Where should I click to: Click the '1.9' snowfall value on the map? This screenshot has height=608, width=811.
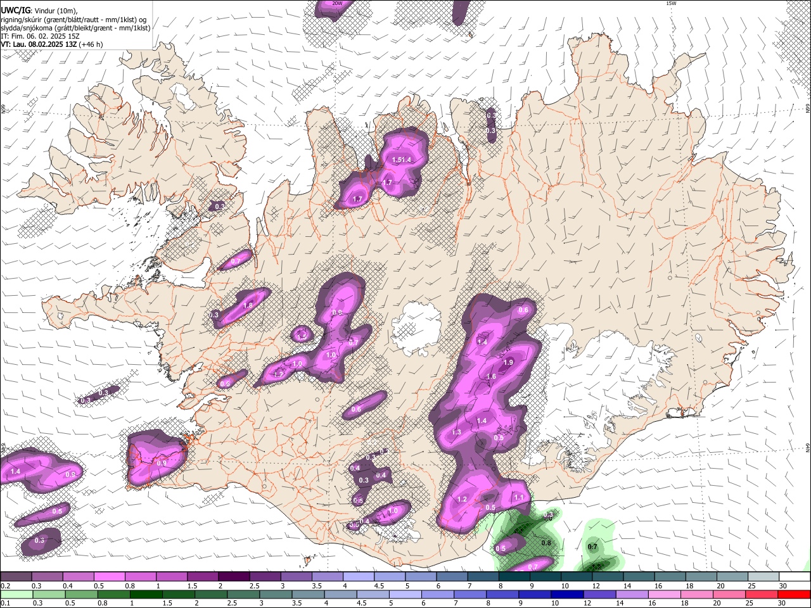coord(508,363)
